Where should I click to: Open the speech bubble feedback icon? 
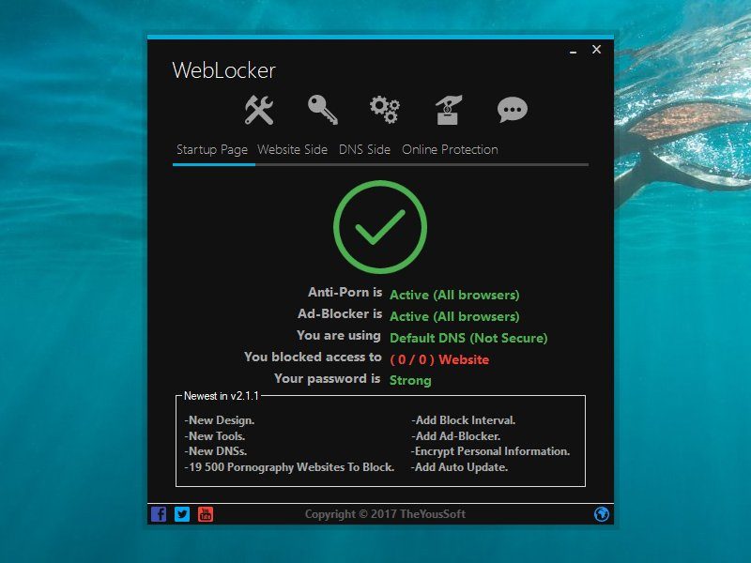[512, 111]
